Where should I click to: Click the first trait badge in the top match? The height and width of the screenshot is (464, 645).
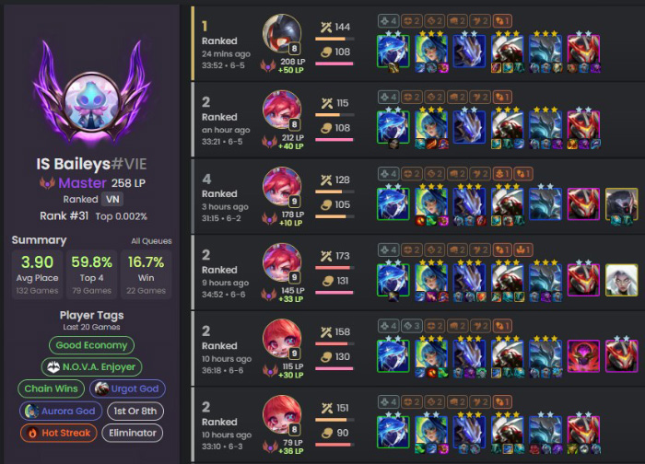pos(388,21)
